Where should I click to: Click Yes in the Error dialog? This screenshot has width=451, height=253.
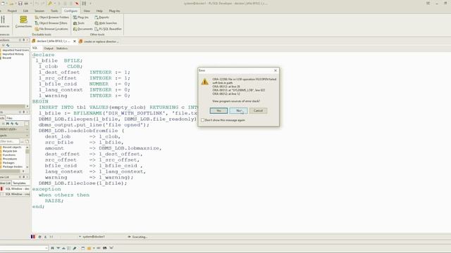click(x=218, y=111)
